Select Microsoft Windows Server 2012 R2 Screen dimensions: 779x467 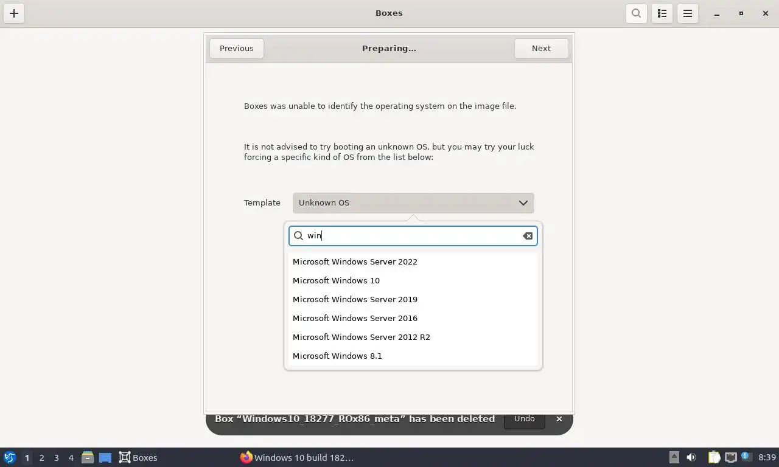[413, 337]
